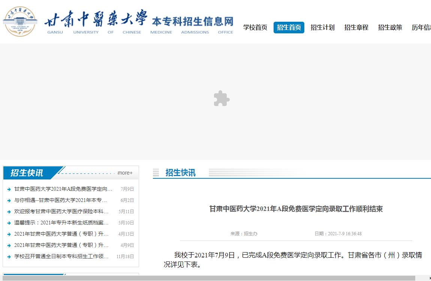Click the horizontal scrollbar at page bottom

pos(209,278)
